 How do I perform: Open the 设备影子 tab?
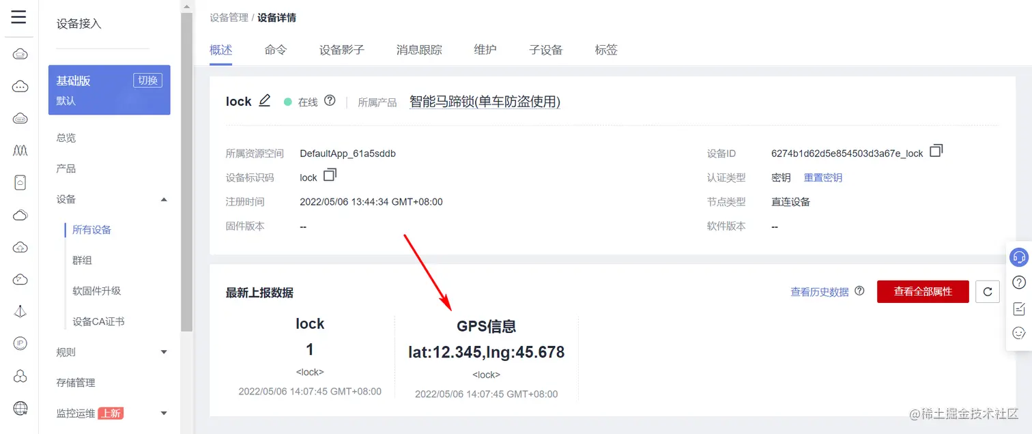pos(342,50)
